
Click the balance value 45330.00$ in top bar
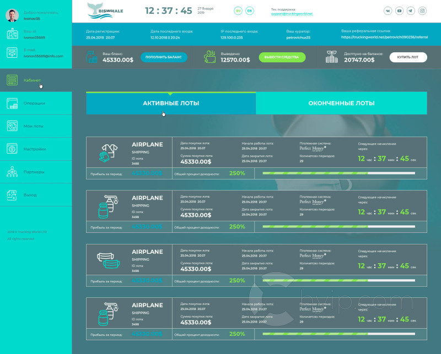coord(118,60)
